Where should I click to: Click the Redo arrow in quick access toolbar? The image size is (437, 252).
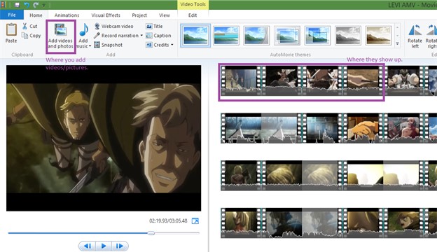click(x=36, y=5)
